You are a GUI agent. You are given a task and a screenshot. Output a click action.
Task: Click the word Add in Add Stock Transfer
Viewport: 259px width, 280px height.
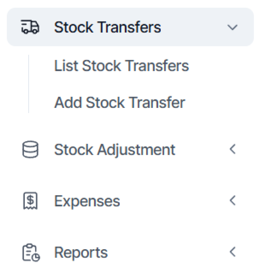pos(68,103)
